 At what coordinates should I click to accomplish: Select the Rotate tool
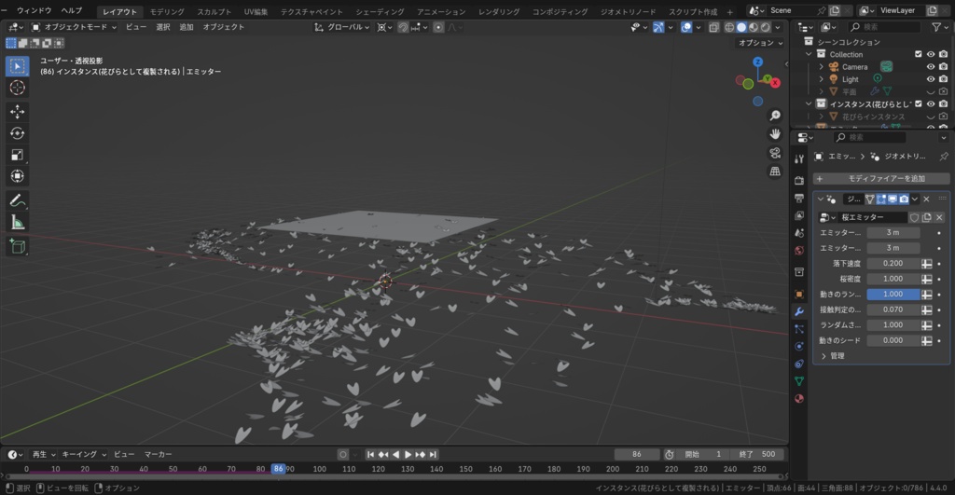tap(17, 133)
